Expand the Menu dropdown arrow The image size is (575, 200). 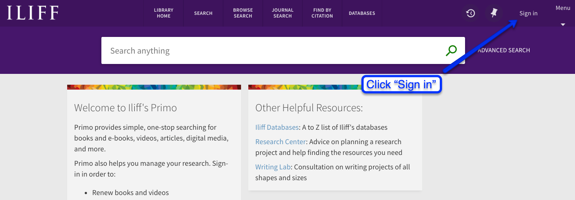pos(563,25)
